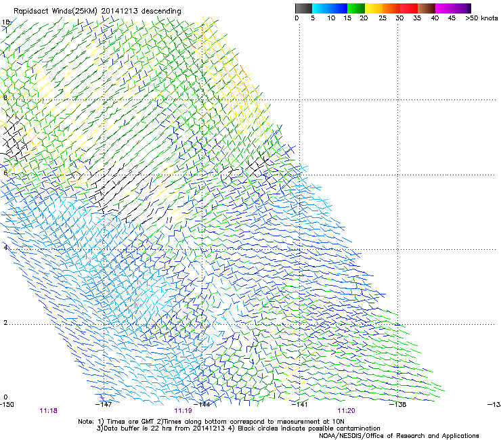Click the note 'Times are GMT' line
This screenshot has width=501, height=440.
coord(211,422)
